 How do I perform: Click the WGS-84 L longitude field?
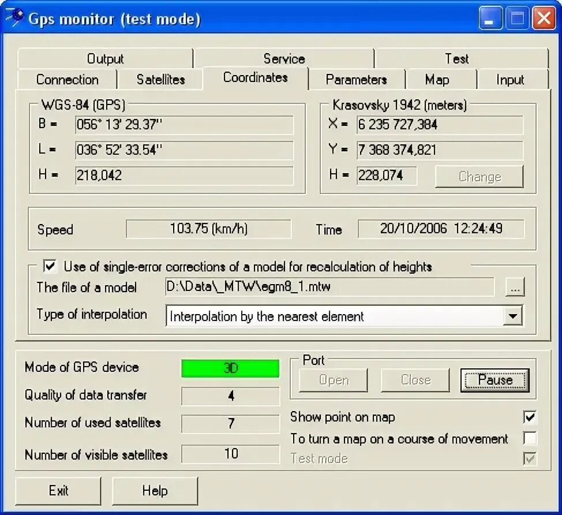(184, 150)
